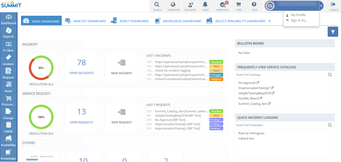
Task: Choose Sign In As from user menu
Action: pyautogui.click(x=298, y=20)
